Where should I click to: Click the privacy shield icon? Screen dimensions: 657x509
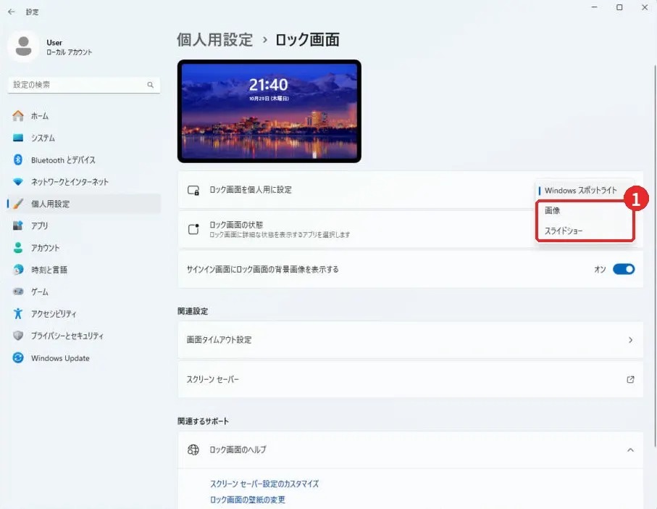(18, 336)
